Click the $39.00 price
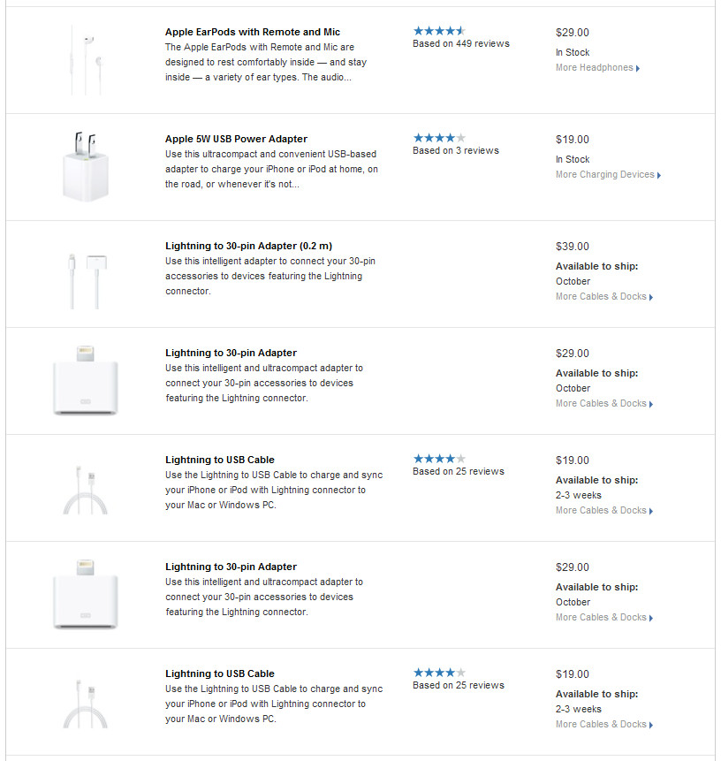721x761 pixels. pos(572,247)
